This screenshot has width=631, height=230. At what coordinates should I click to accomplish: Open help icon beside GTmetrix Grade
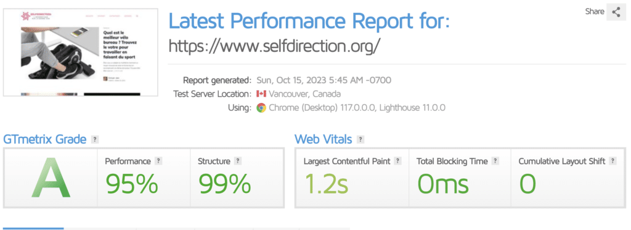point(95,140)
